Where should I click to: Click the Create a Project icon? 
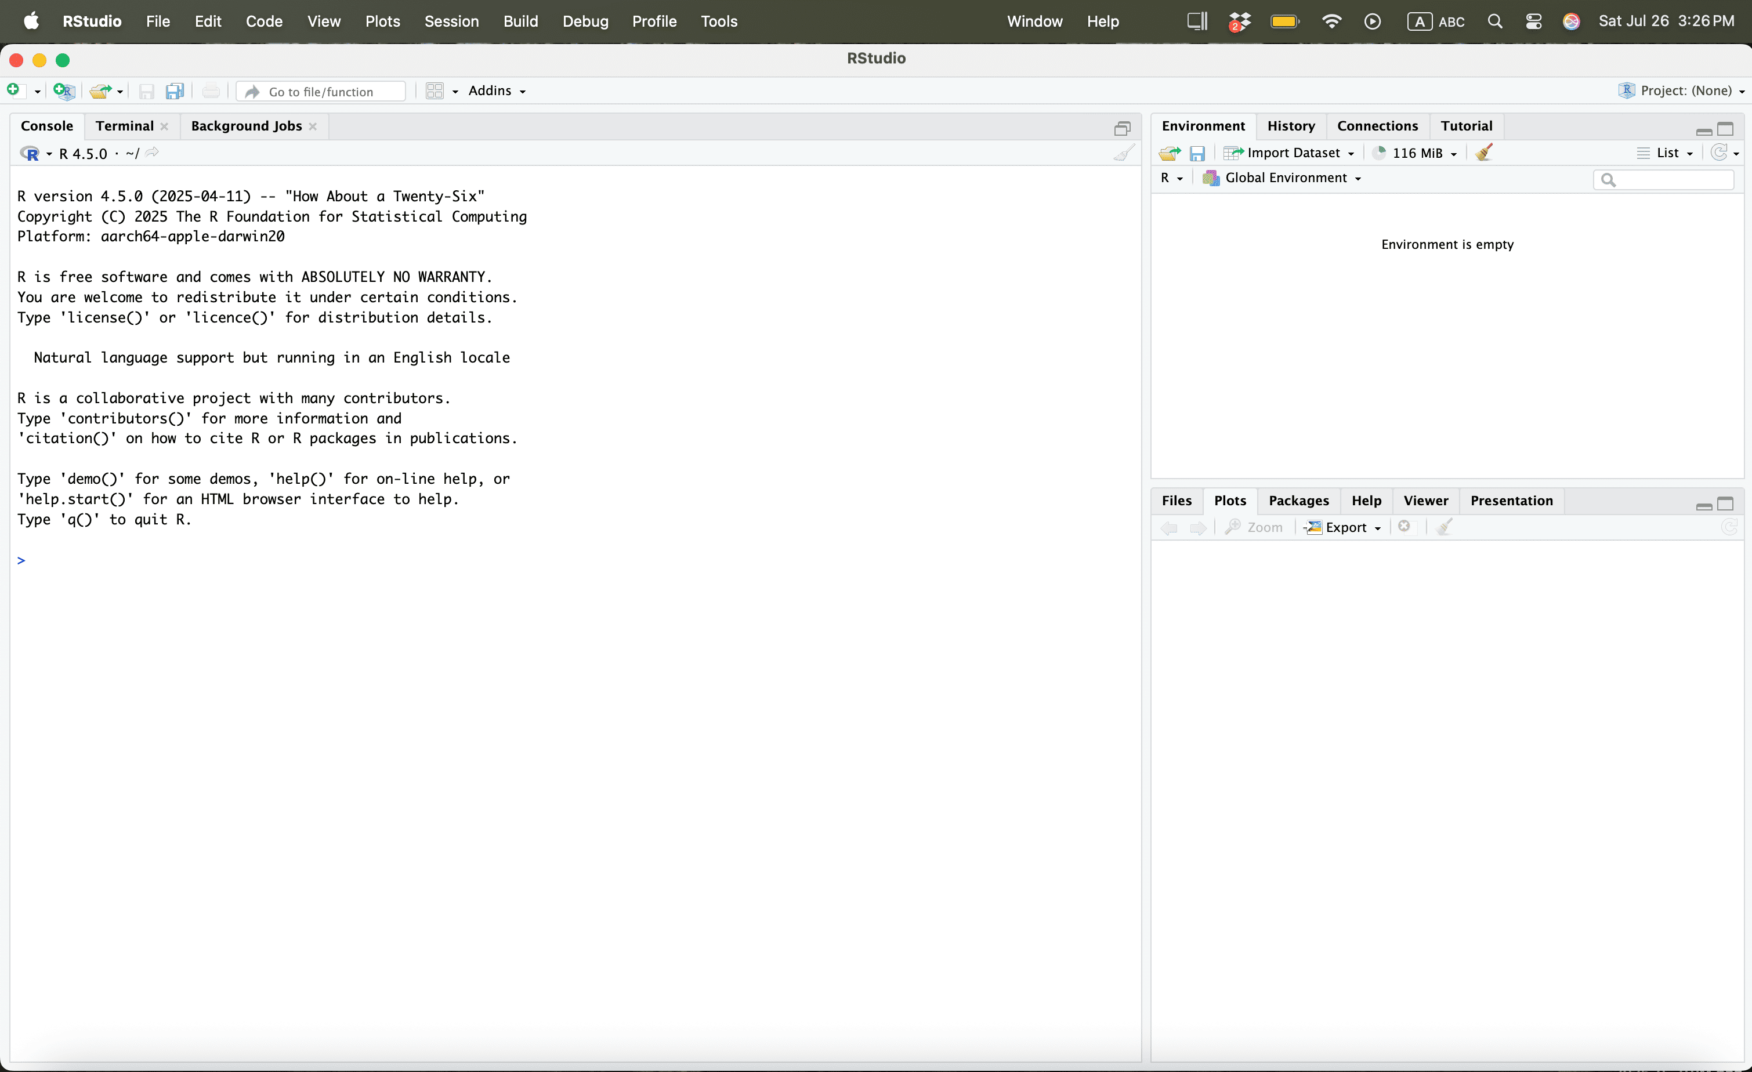pos(63,91)
